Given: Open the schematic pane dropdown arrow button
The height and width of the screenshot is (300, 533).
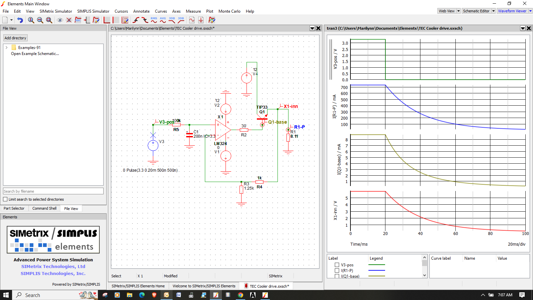Looking at the screenshot, I should coord(312,28).
